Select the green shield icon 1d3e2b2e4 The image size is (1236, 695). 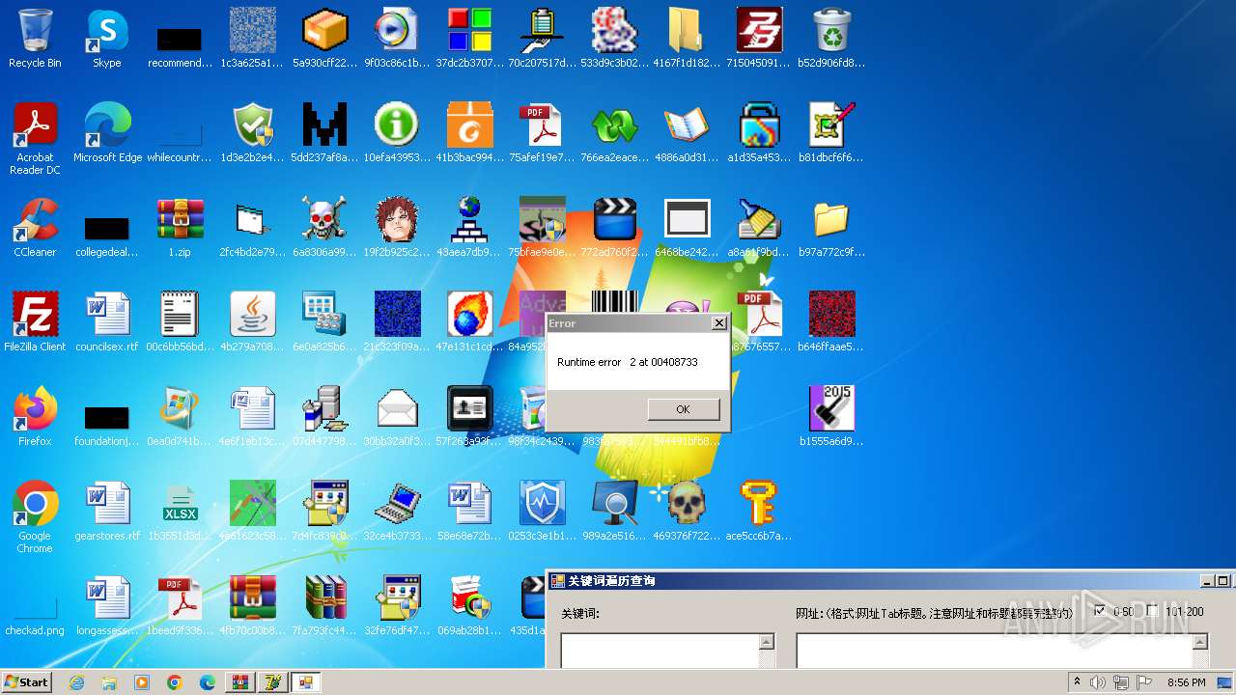tap(252, 133)
